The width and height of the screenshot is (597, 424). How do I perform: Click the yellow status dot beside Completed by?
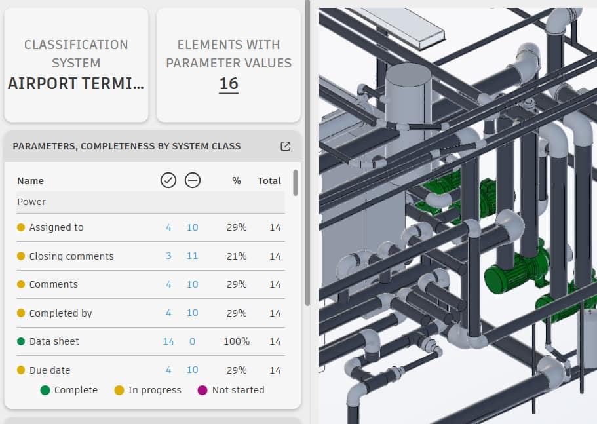click(21, 313)
